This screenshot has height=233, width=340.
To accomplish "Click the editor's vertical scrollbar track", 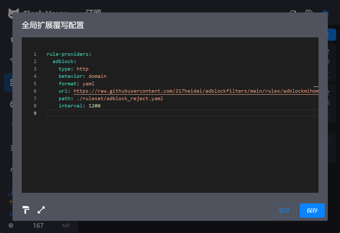I will coord(316,143).
